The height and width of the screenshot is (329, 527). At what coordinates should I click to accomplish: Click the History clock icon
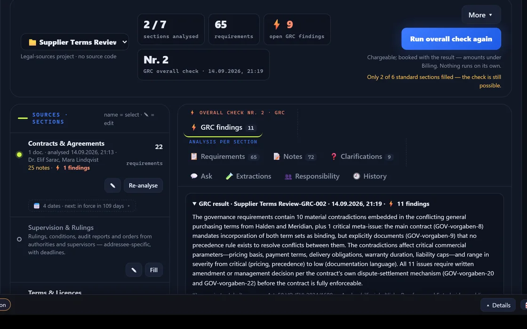point(357,176)
